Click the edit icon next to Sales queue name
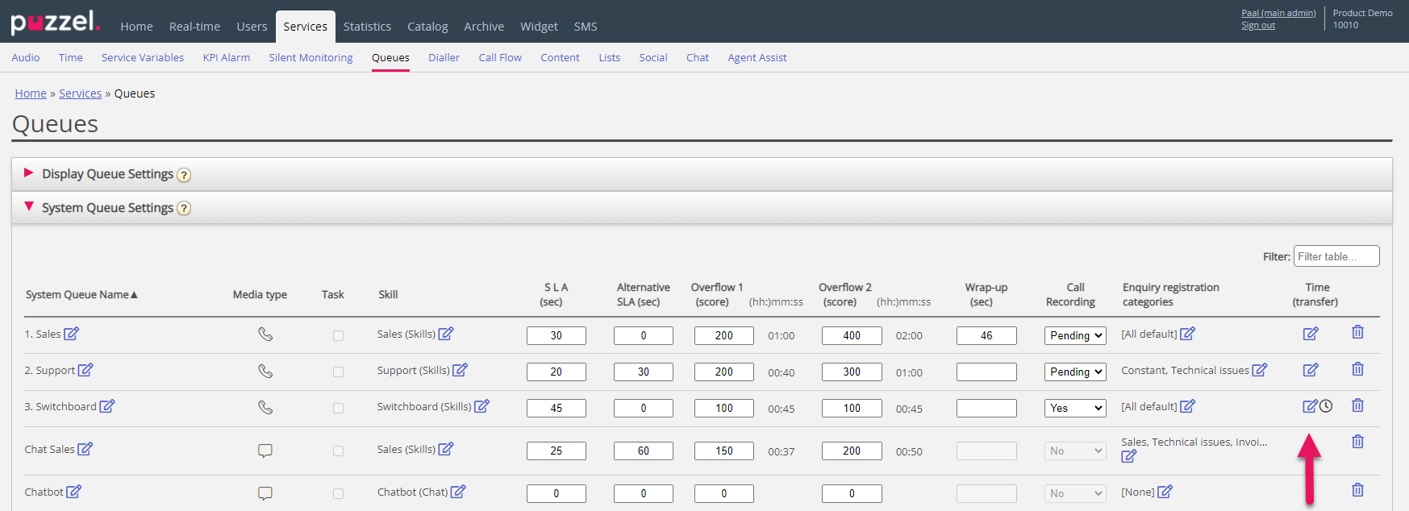Viewport: 1409px width, 511px height. (72, 334)
